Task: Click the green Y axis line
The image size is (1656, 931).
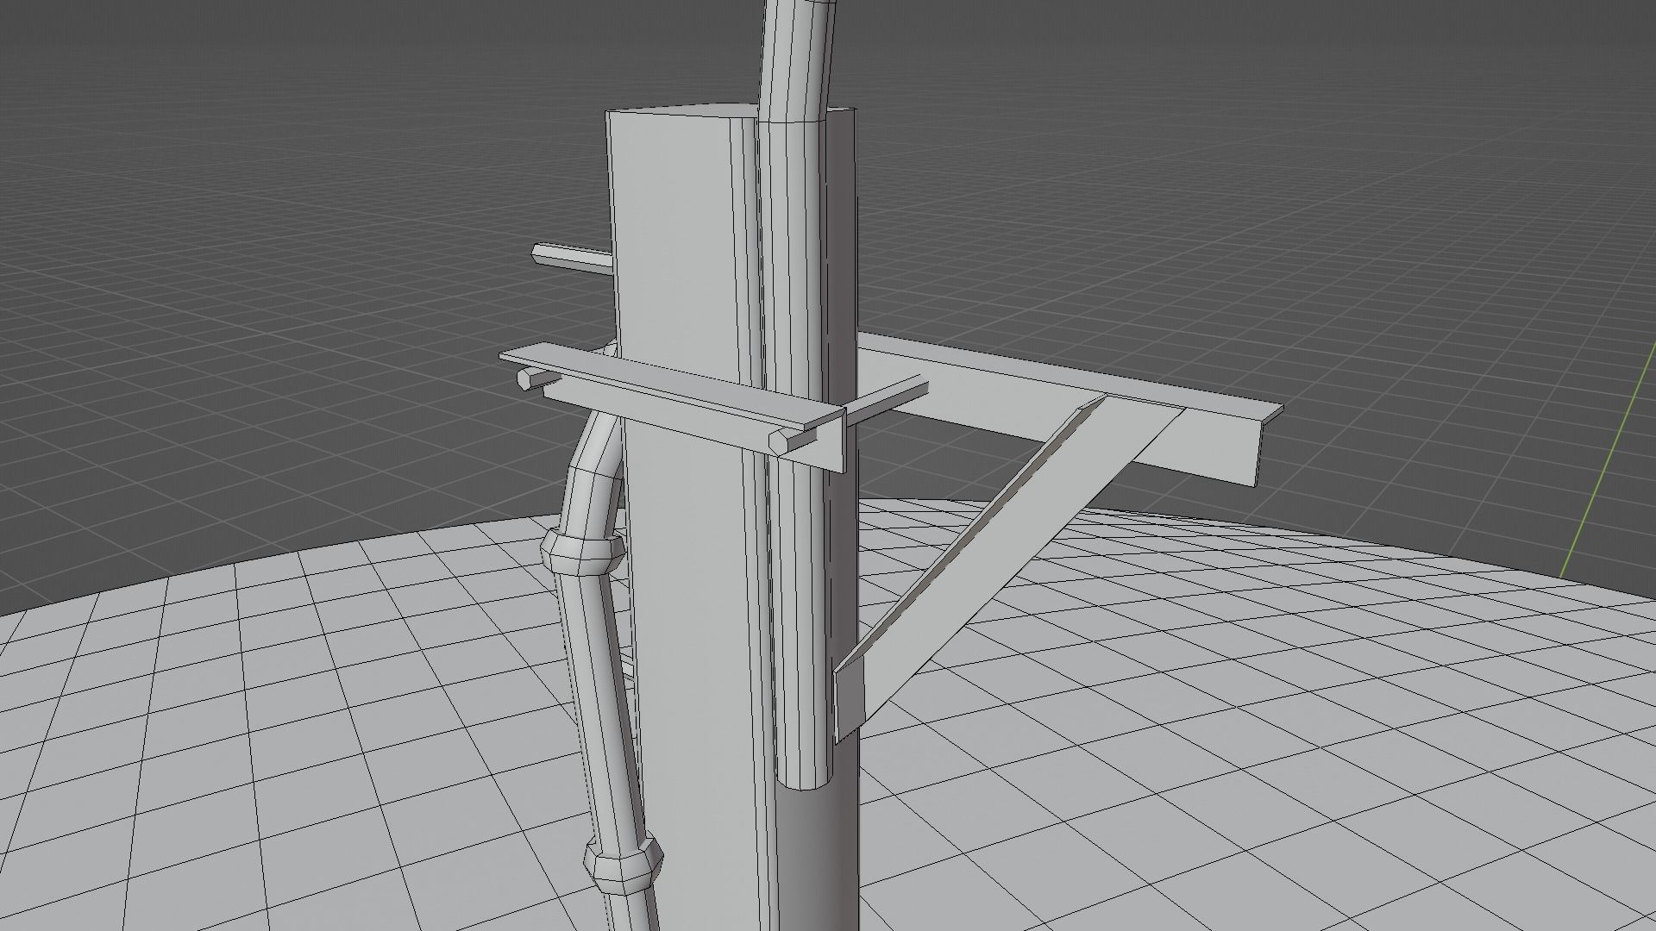Action: pos(1609,459)
